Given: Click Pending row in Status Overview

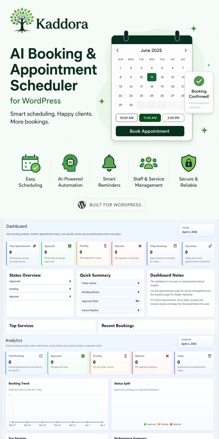Looking at the screenshot, I should coord(40,290).
